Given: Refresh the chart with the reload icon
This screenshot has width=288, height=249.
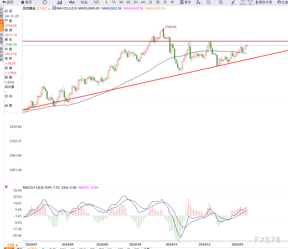Looking at the screenshot, I should click(x=45, y=2).
